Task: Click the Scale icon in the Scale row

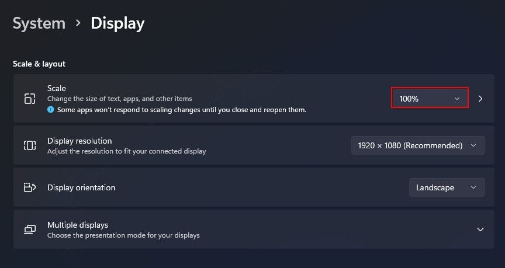Action: tap(30, 99)
